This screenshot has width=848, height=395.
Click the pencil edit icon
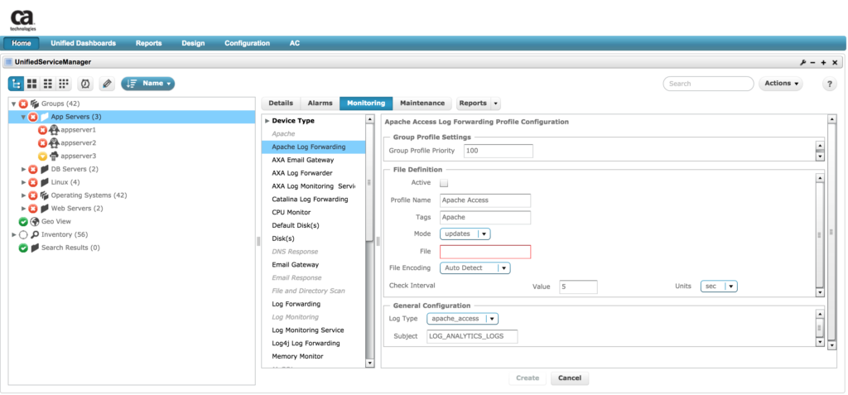pos(107,84)
